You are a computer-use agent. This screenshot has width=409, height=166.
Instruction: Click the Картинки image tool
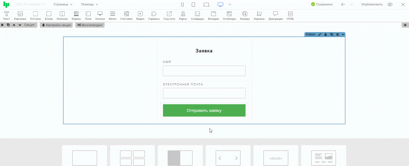[20, 15]
